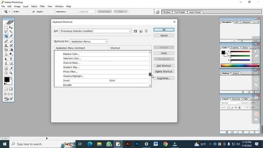Open the Opacity slider arrow in Layers
263x148 pixels.
tap(257, 103)
